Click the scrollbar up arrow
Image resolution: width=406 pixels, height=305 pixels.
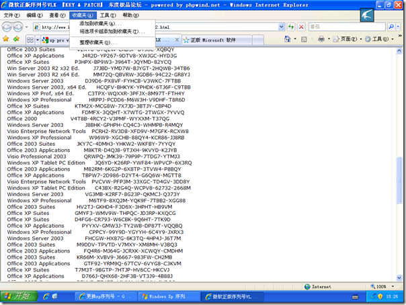point(399,51)
